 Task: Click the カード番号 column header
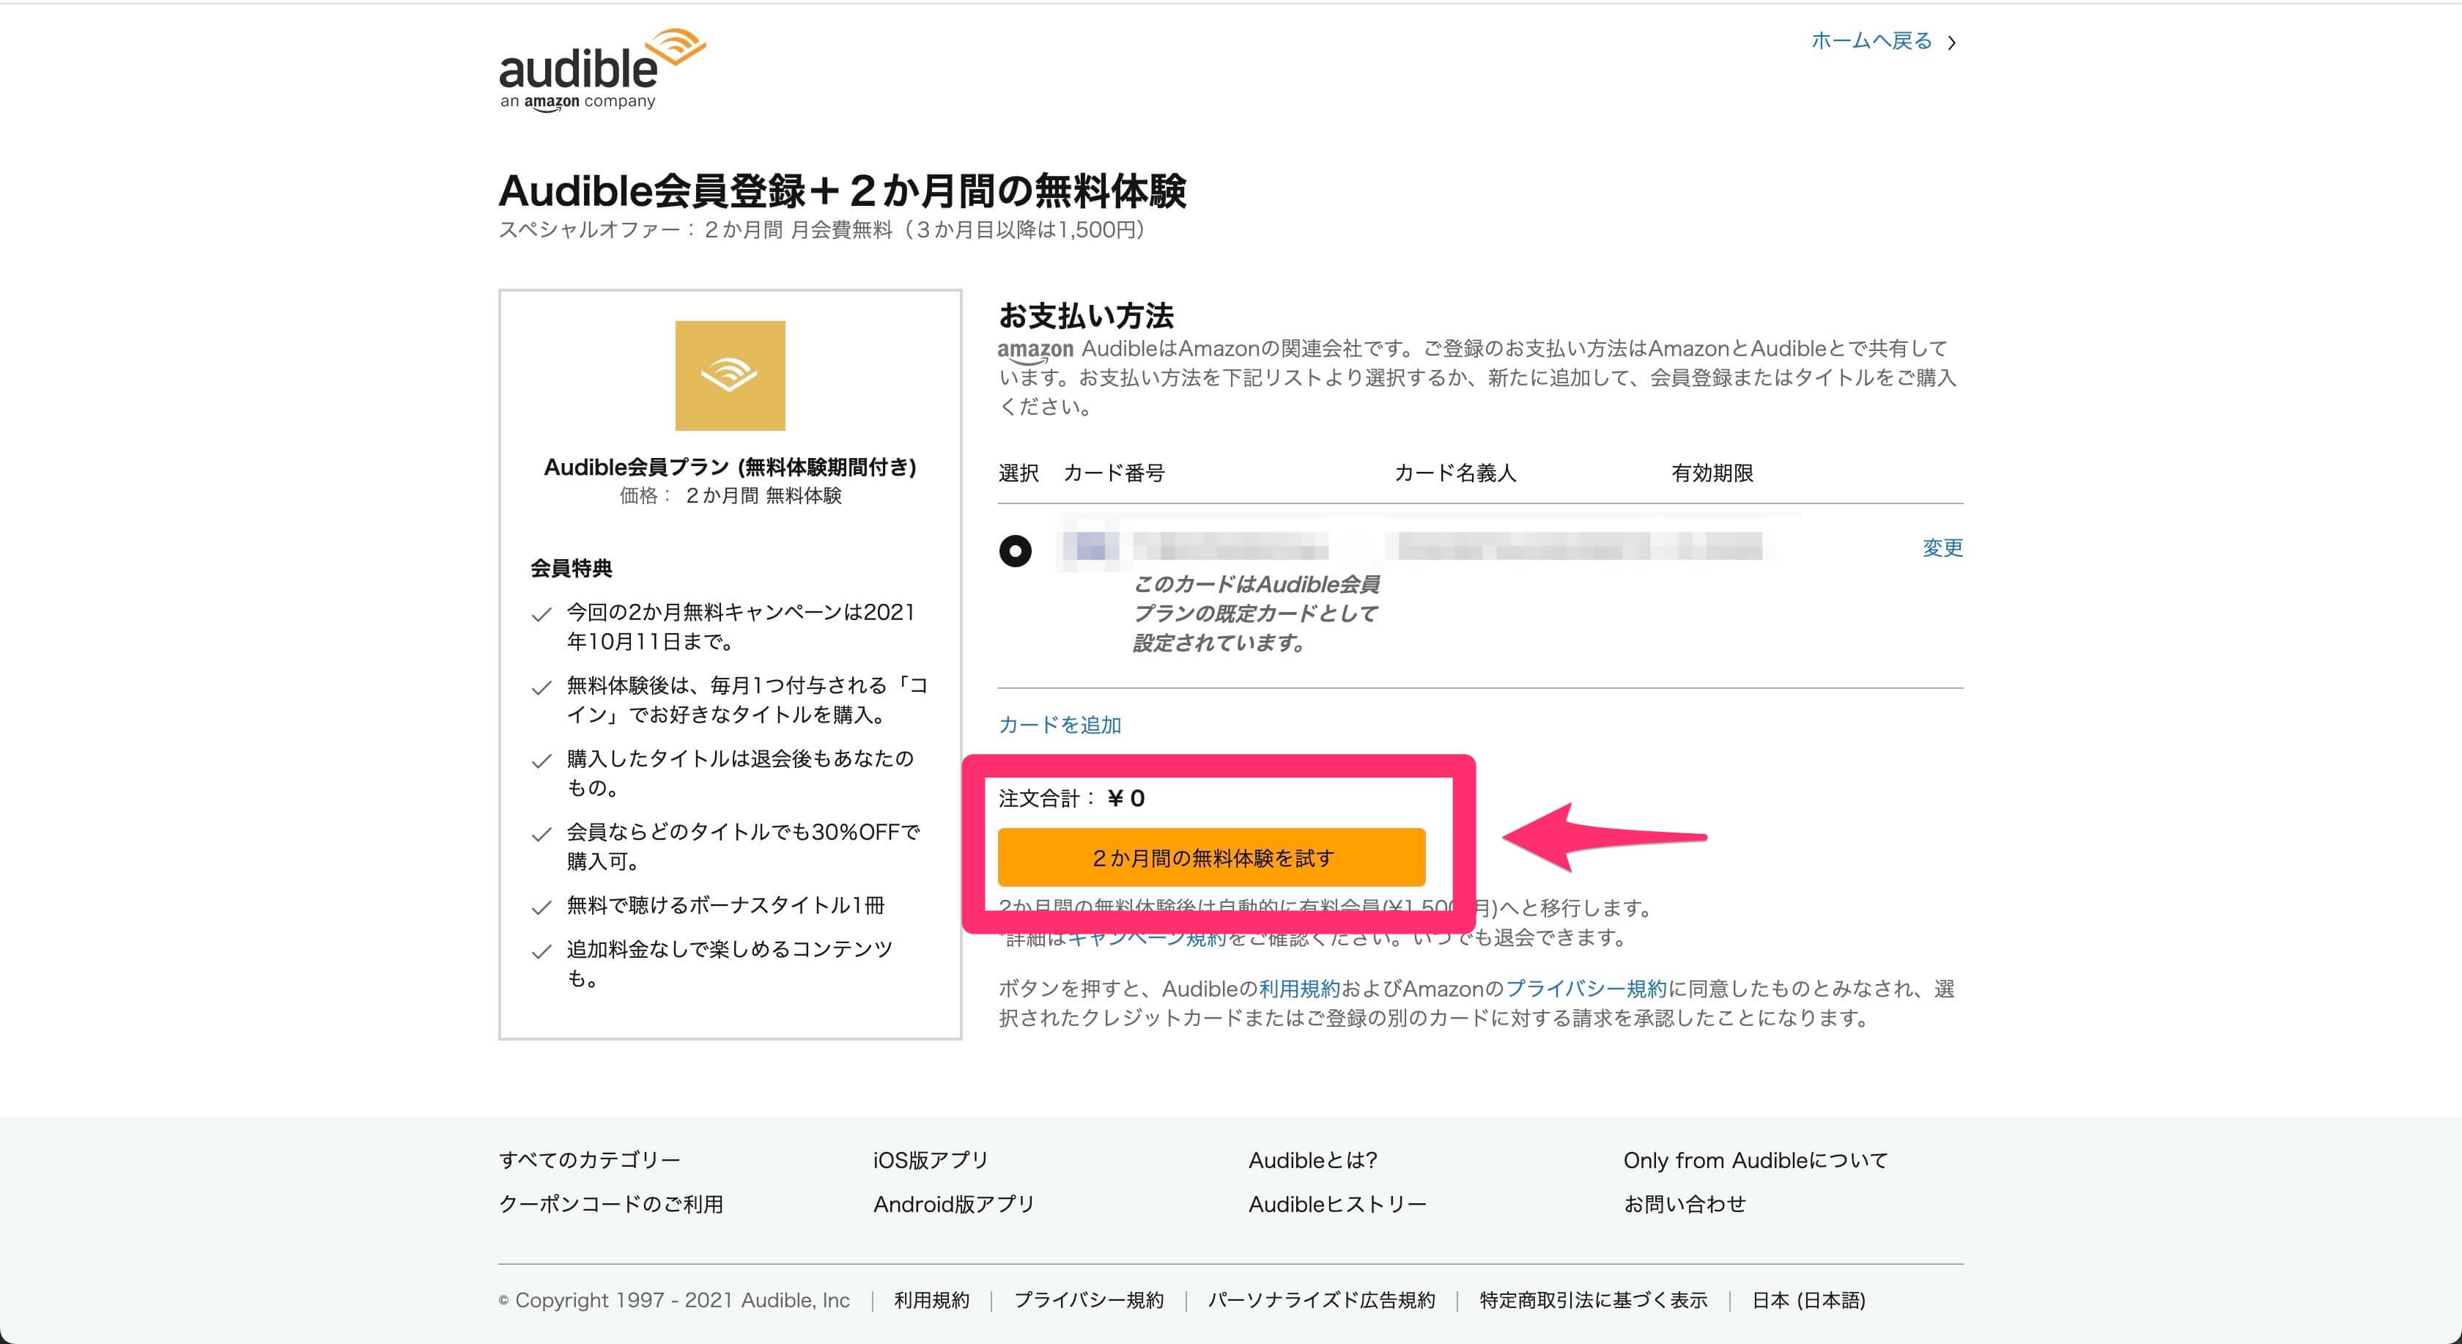tap(1114, 472)
